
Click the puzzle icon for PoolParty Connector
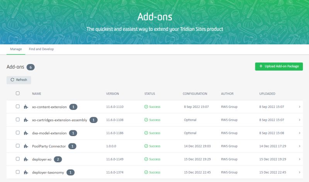coord(26,146)
